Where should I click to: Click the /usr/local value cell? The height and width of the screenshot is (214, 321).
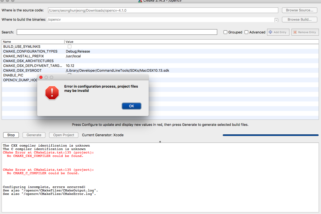pyautogui.click(x=73, y=56)
